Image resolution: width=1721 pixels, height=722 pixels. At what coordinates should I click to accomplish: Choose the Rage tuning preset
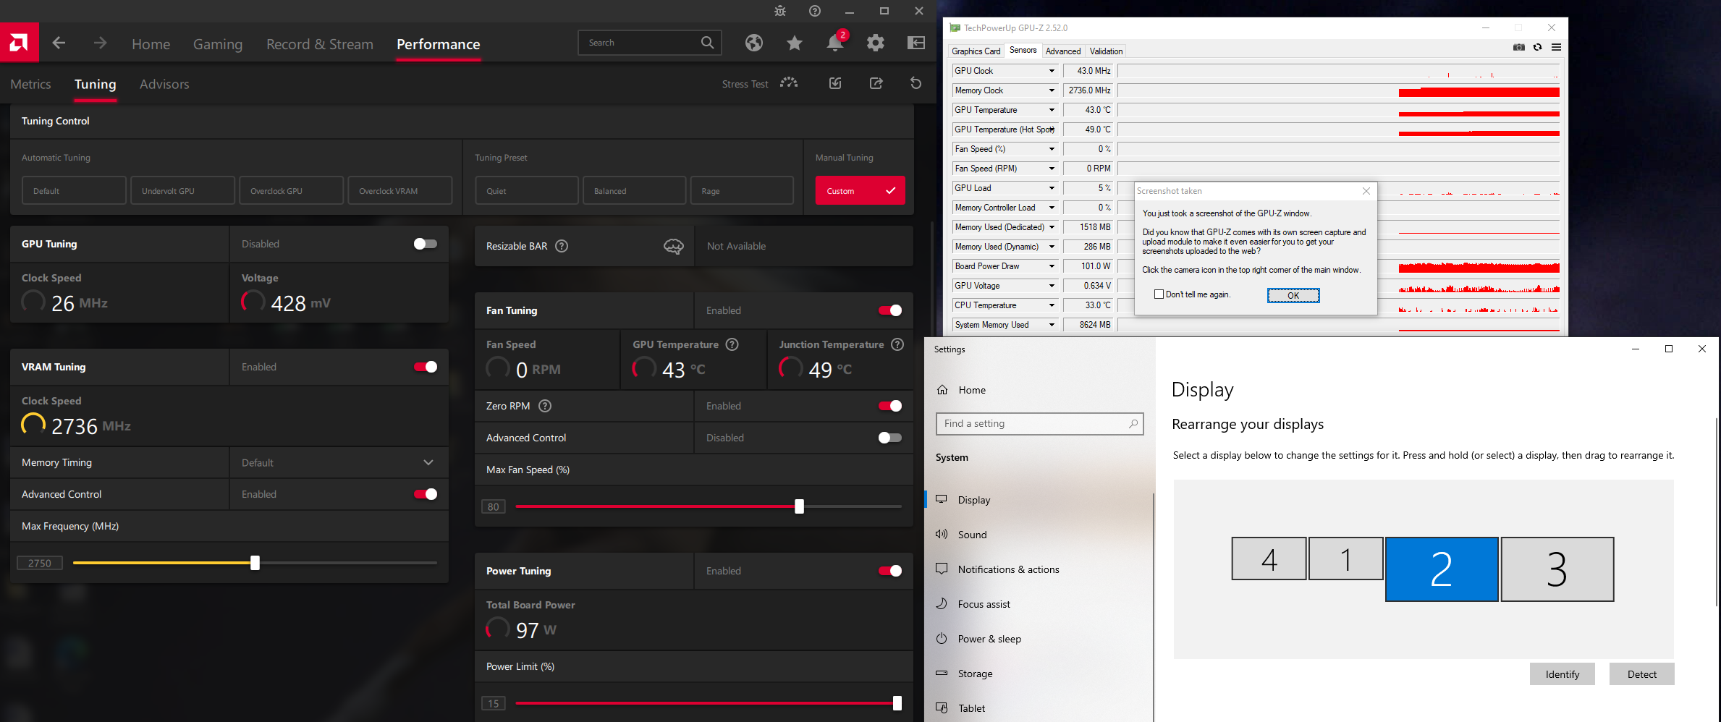click(742, 191)
